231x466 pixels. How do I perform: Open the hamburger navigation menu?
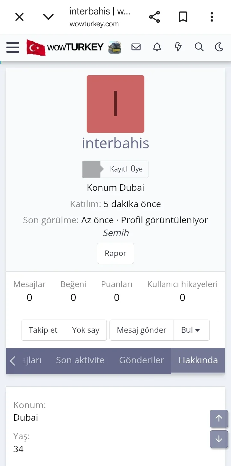[13, 48]
